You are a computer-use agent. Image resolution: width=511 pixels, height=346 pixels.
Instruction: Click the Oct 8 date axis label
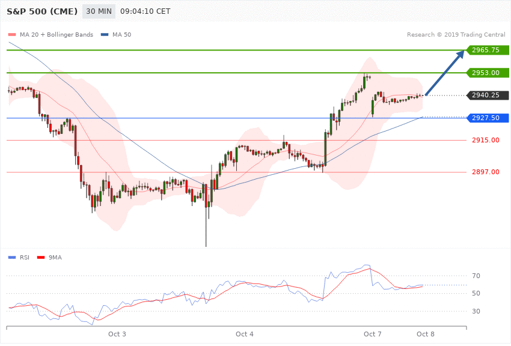coord(426,334)
